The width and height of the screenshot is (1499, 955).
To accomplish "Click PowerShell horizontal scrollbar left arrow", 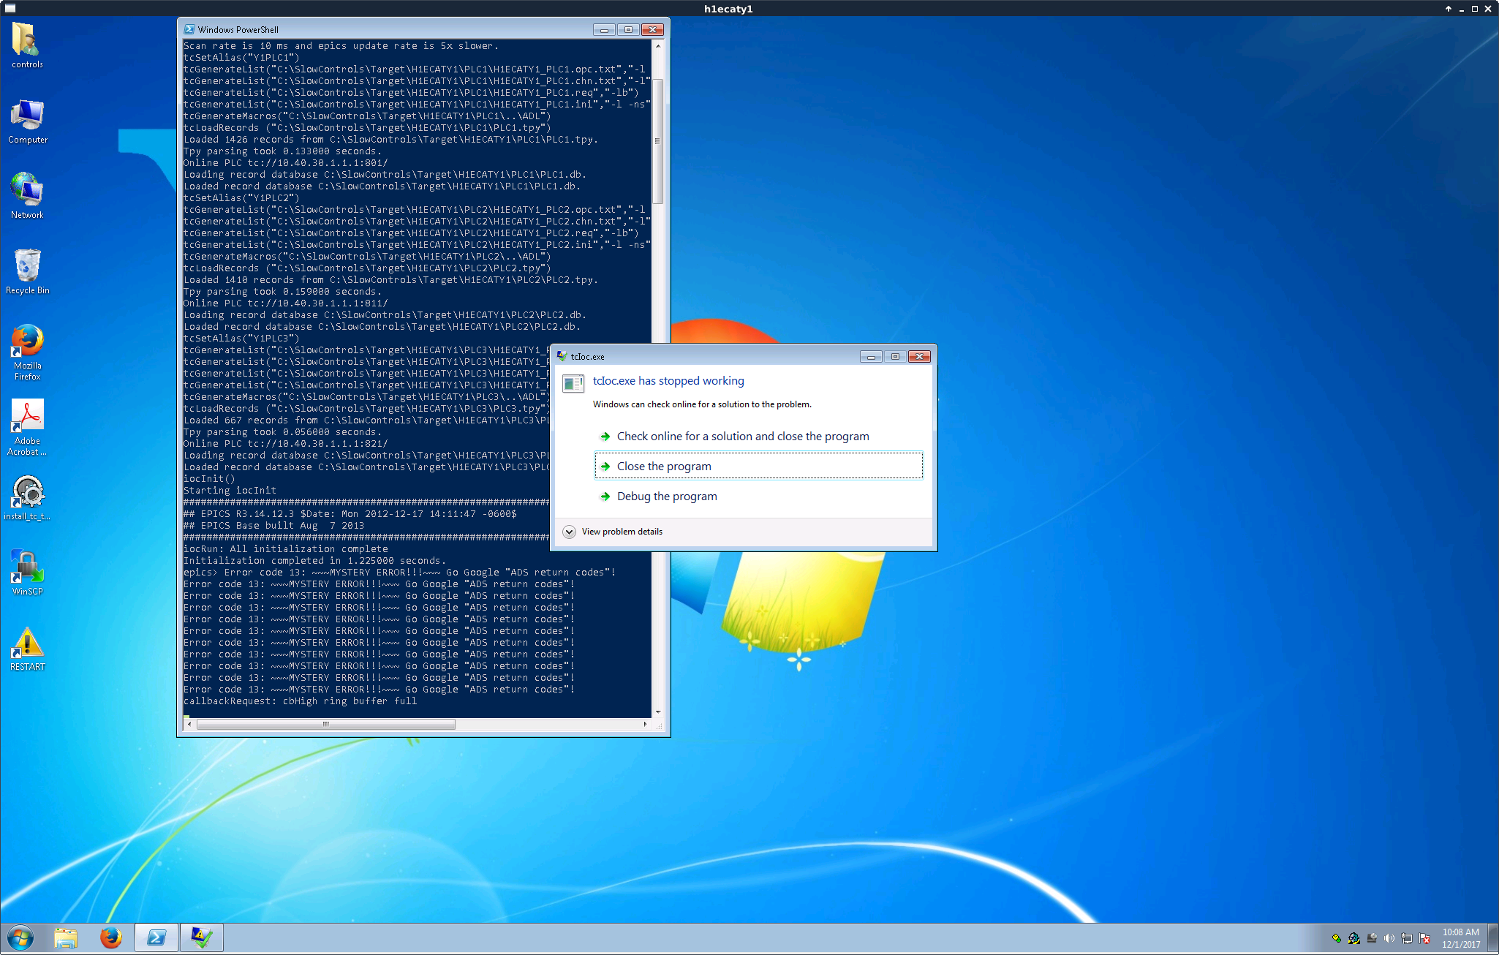I will click(x=190, y=724).
